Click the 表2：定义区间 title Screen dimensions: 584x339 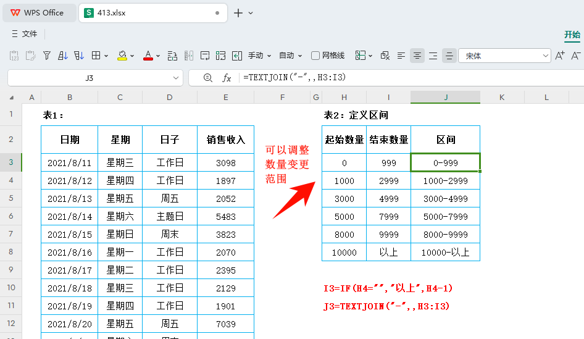tap(356, 115)
